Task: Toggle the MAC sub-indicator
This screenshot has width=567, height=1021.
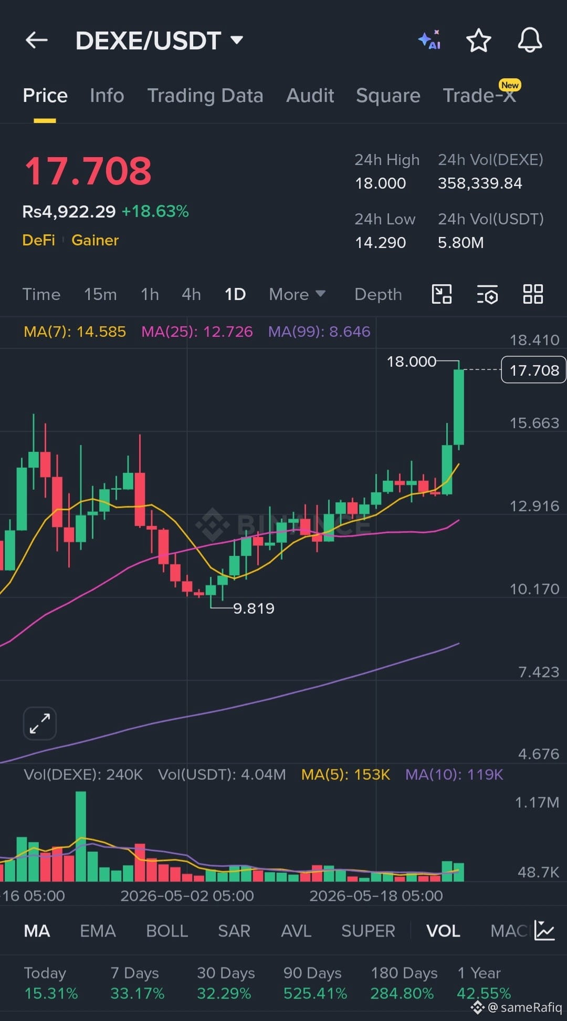Action: pos(508,931)
